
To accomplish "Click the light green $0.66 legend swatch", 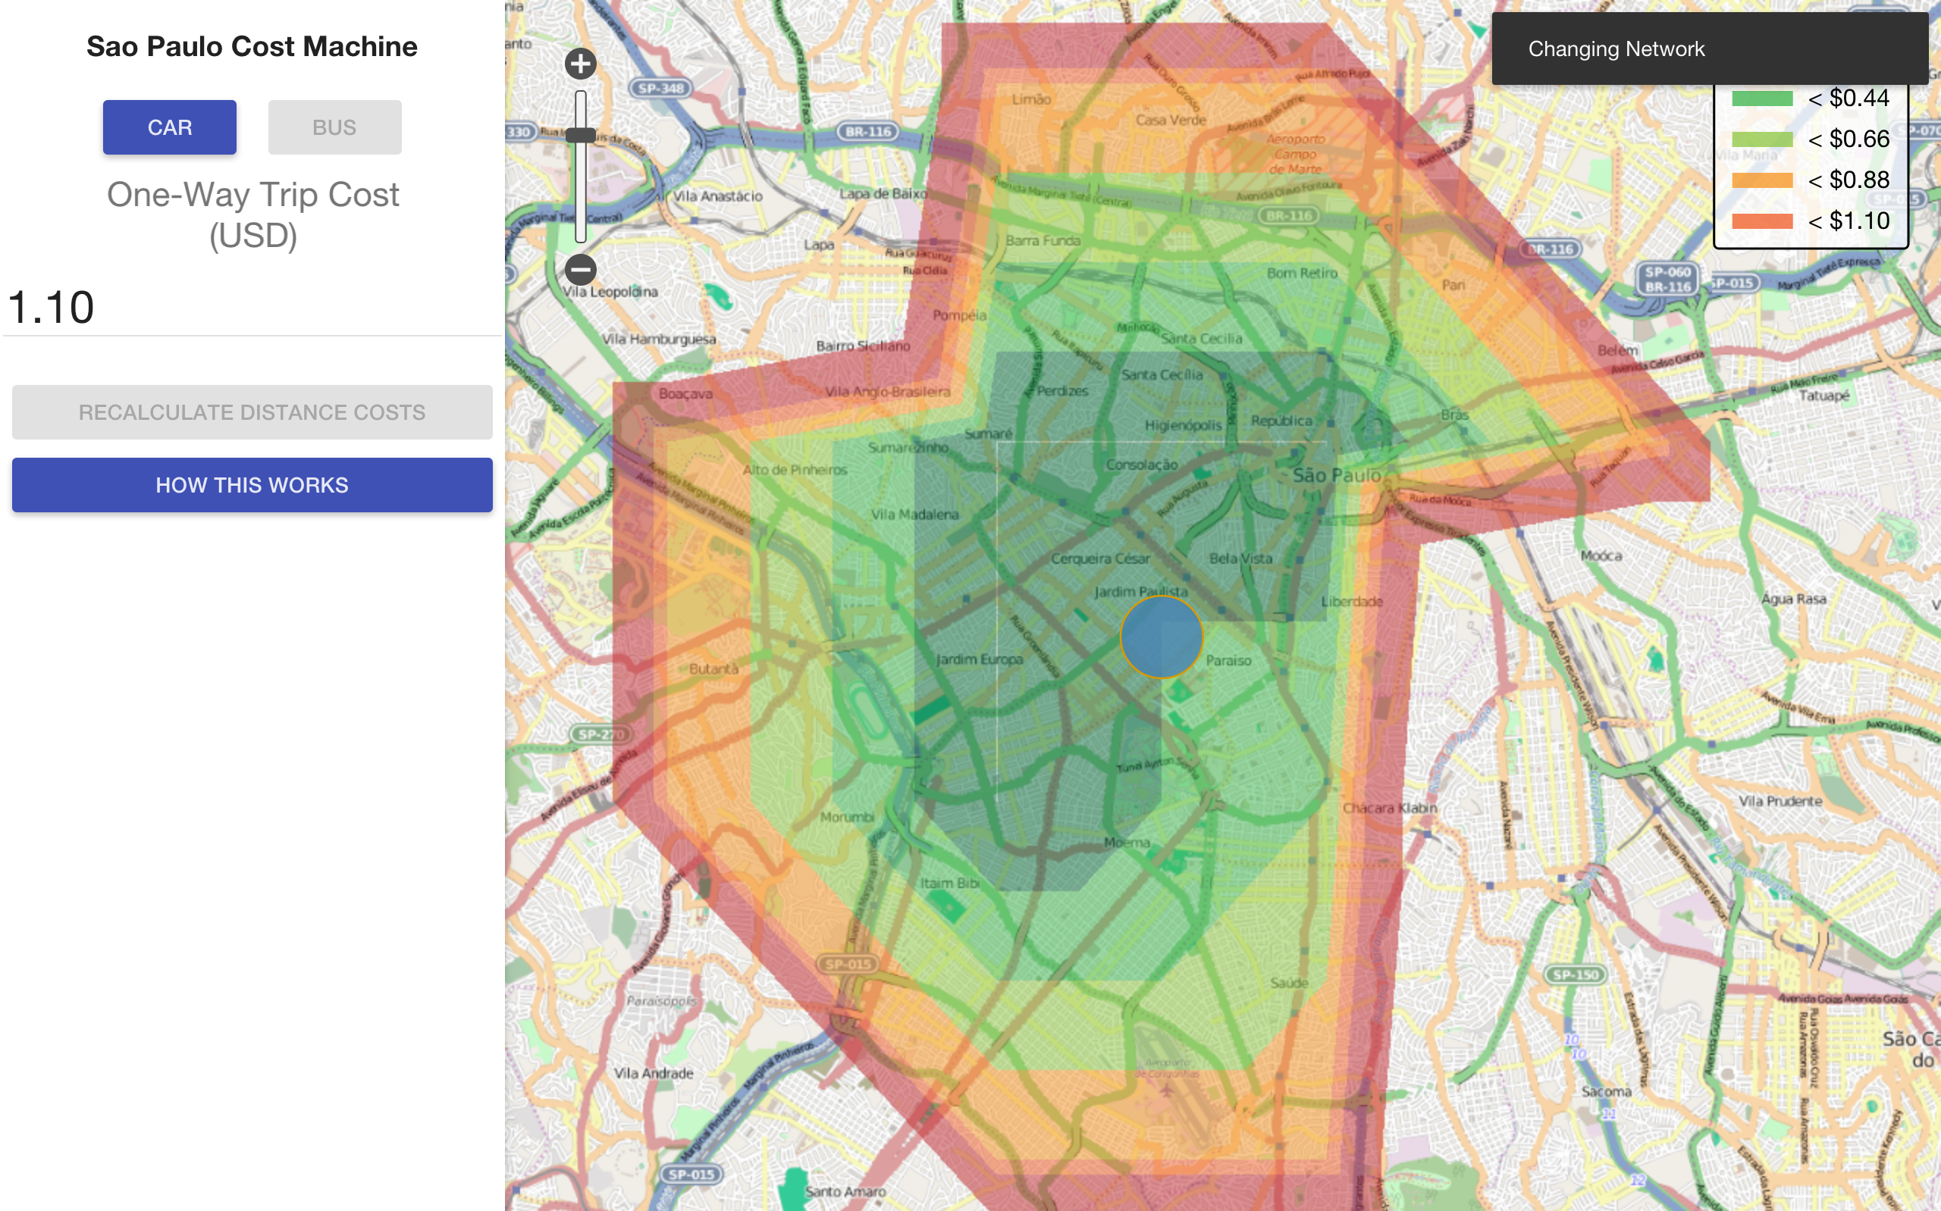I will (x=1761, y=139).
